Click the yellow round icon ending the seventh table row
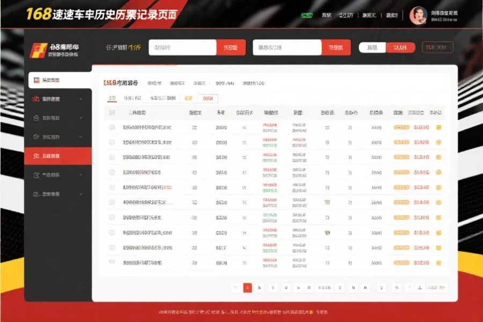 tap(438, 217)
